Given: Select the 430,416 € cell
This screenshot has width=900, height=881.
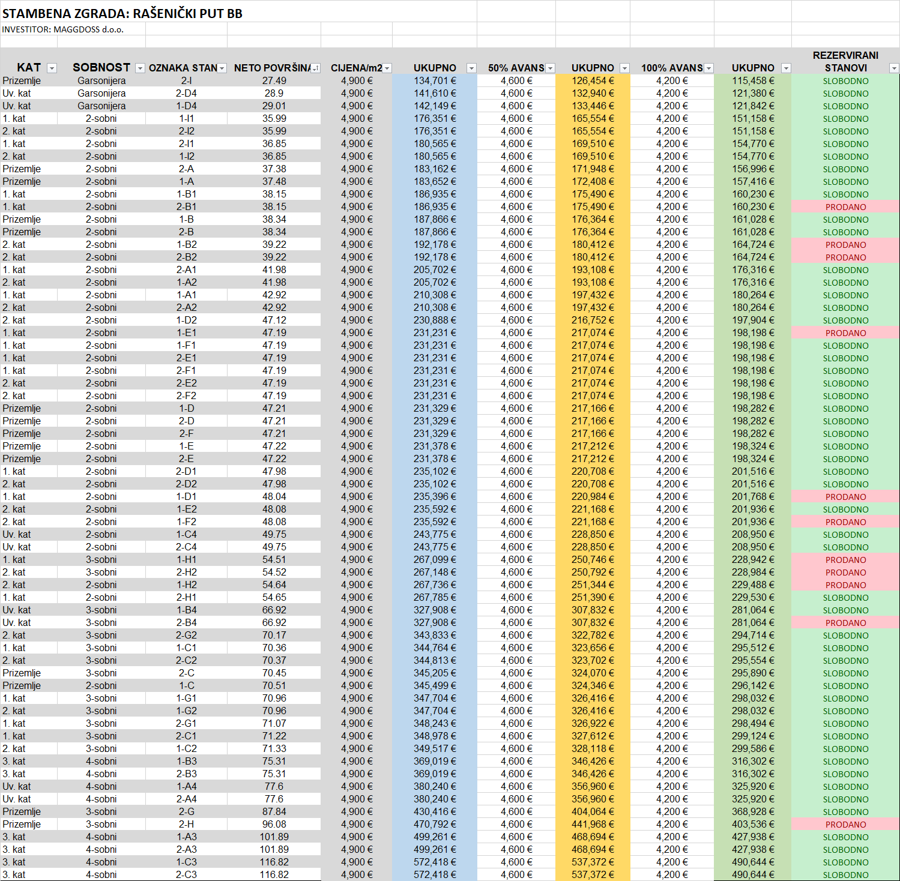Looking at the screenshot, I should [435, 811].
